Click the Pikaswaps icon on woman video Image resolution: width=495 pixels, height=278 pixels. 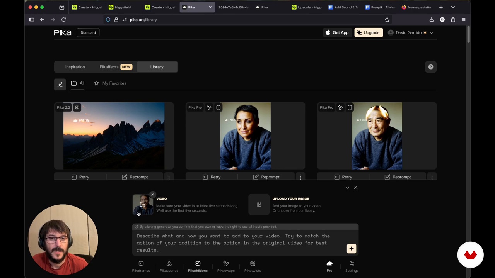coord(209,107)
